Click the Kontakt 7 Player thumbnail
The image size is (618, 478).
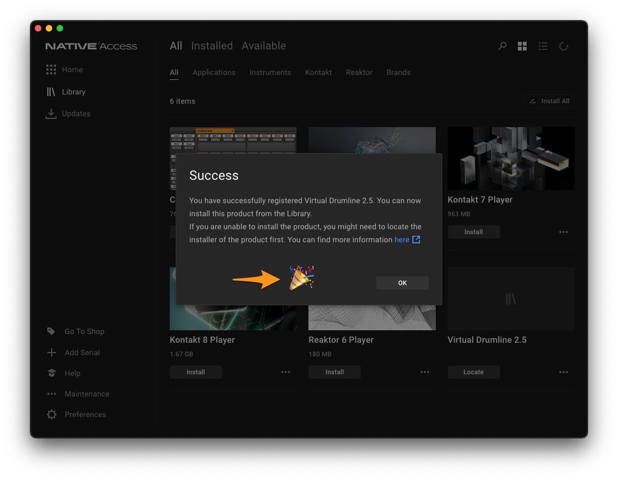pos(511,159)
